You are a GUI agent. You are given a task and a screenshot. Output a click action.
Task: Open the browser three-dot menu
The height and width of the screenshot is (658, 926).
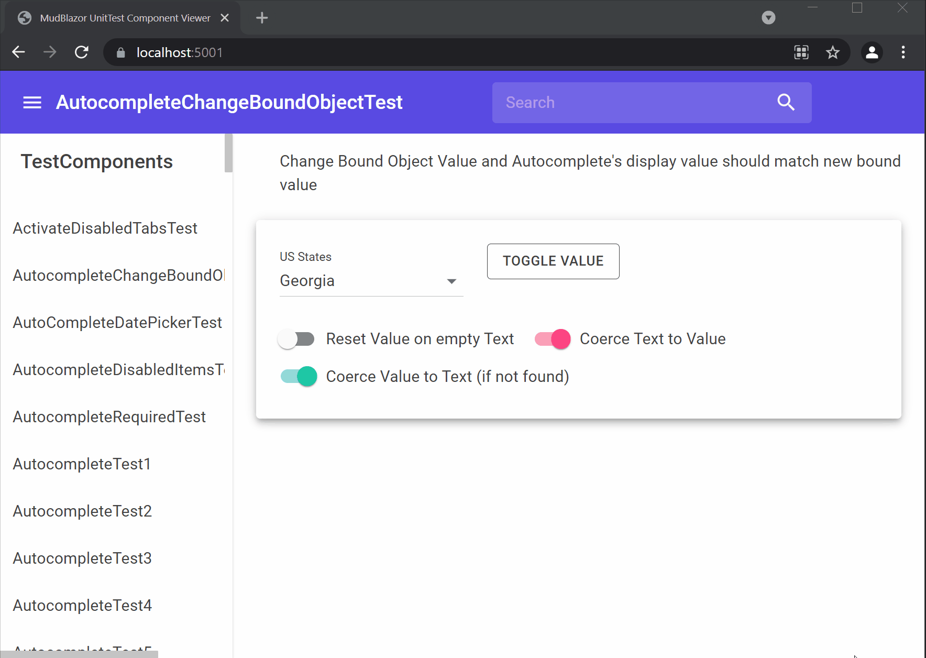click(903, 52)
